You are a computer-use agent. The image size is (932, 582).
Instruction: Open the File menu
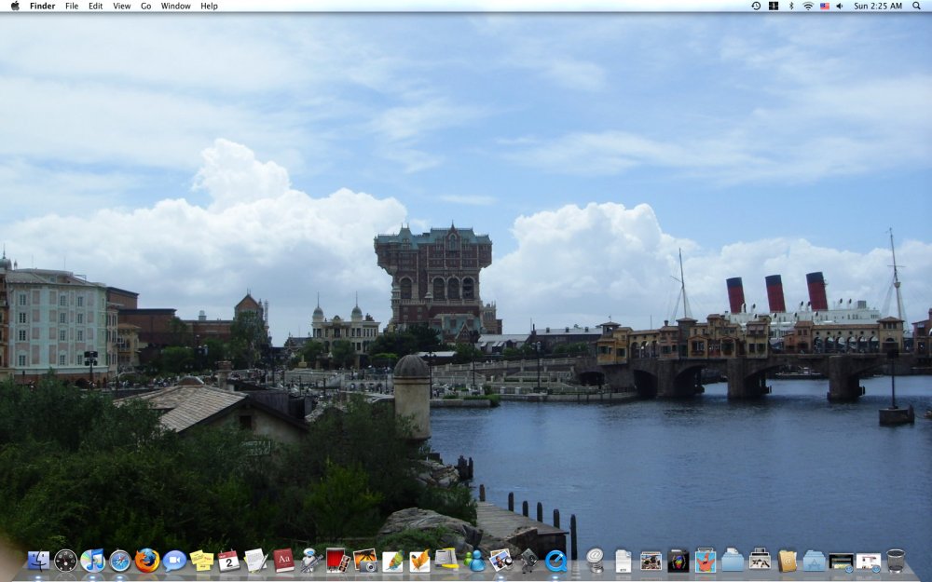coord(72,6)
